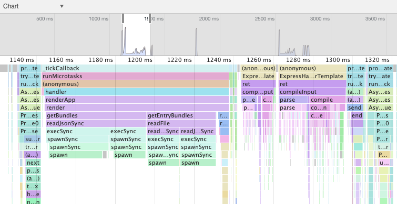This screenshot has width=397, height=204.
Task: Select the truncated spaw…ync bar
Action: pyautogui.click(x=164, y=155)
